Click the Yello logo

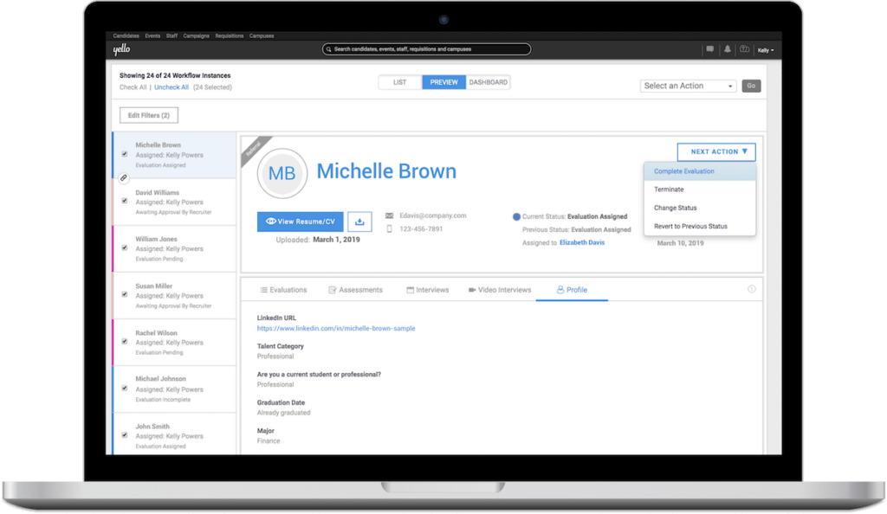tap(121, 49)
